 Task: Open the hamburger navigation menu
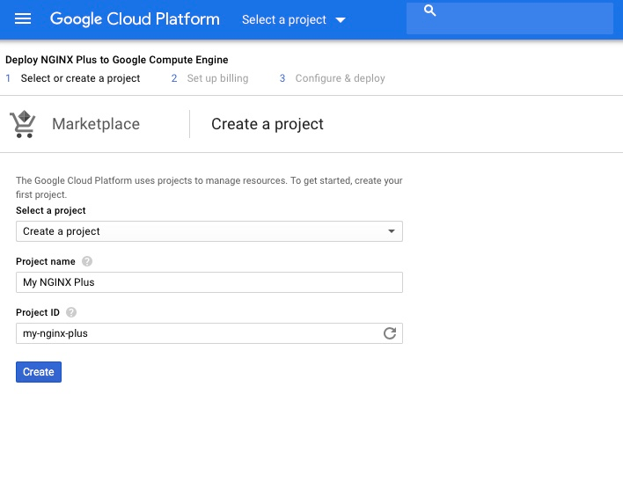point(23,18)
